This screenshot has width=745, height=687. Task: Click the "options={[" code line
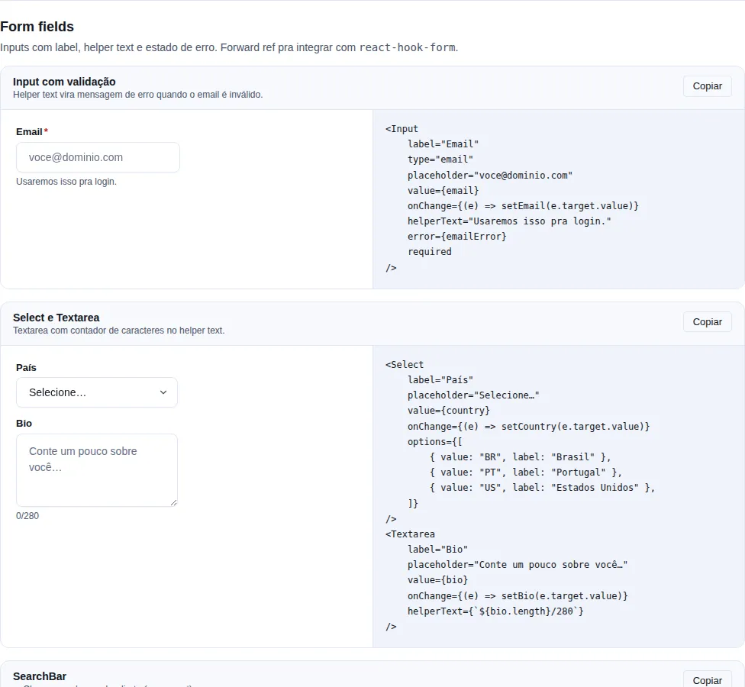[435, 441]
